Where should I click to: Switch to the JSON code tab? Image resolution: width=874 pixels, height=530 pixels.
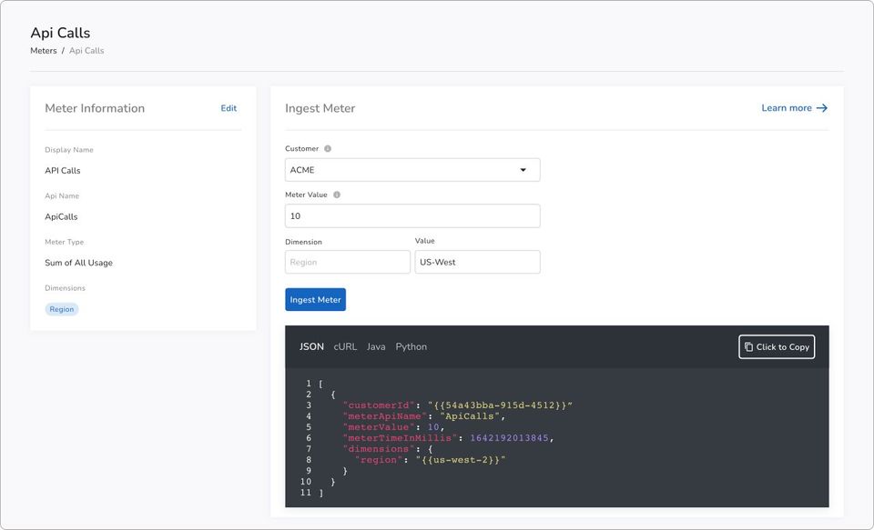[x=311, y=347]
